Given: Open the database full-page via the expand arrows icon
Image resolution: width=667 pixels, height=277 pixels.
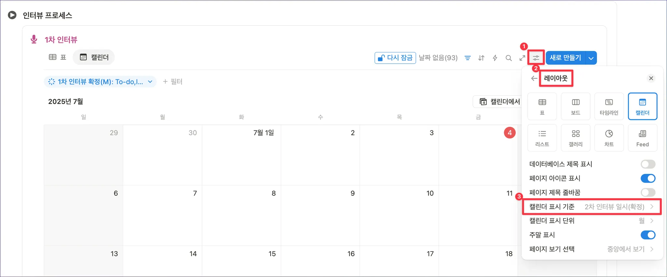Looking at the screenshot, I should pos(522,58).
